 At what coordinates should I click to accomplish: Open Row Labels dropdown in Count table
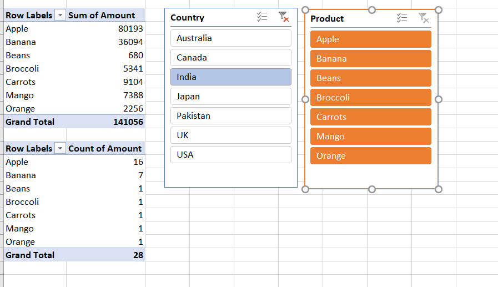click(x=61, y=149)
